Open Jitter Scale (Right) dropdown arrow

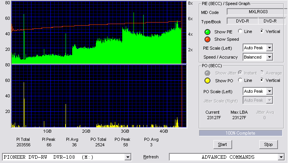(x=269, y=100)
